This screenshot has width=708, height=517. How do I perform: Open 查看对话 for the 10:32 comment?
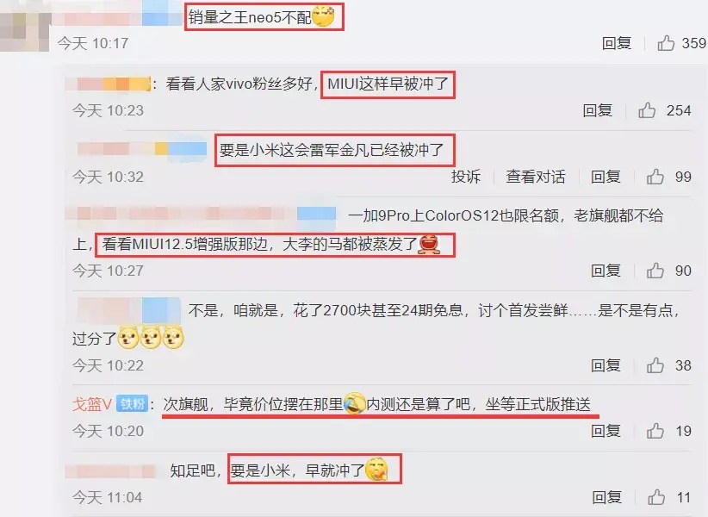[536, 177]
